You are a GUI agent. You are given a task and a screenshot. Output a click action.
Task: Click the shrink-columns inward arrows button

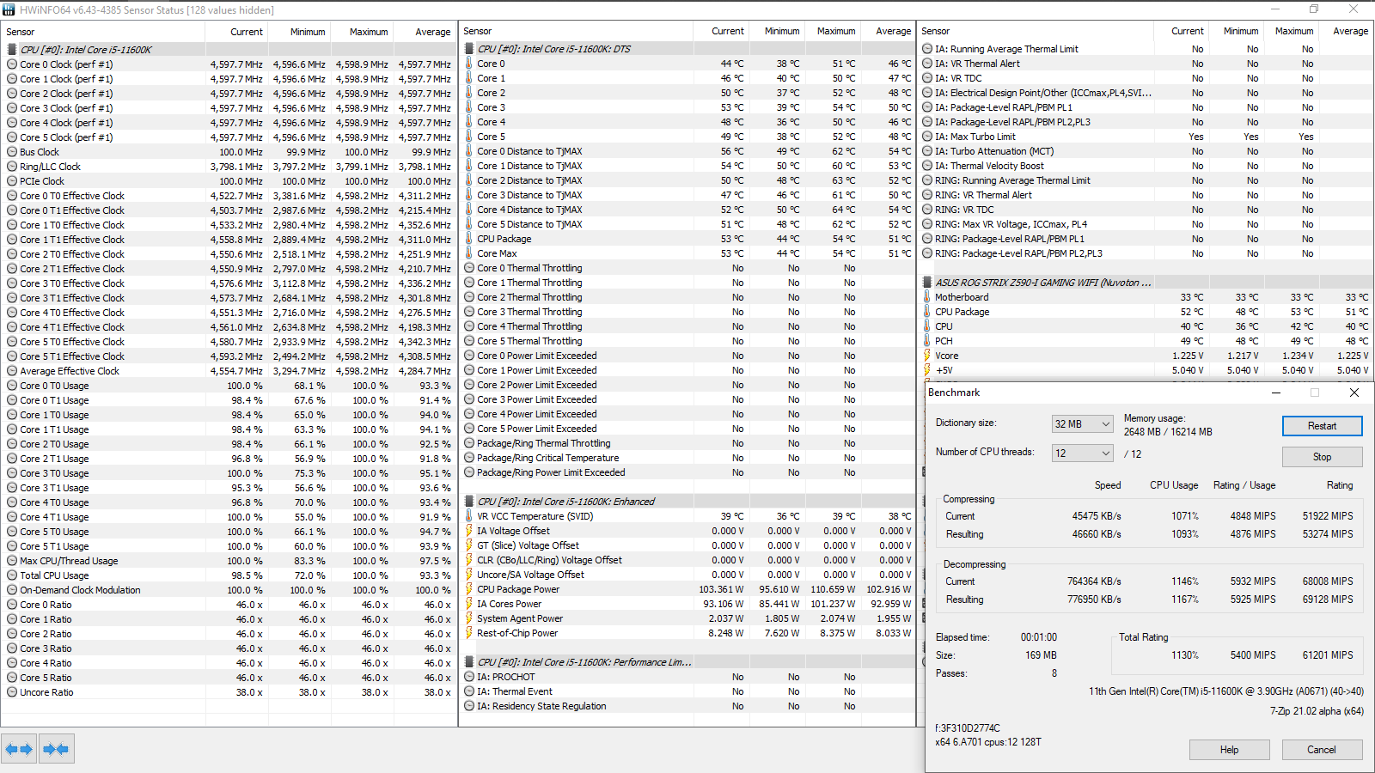click(x=56, y=749)
